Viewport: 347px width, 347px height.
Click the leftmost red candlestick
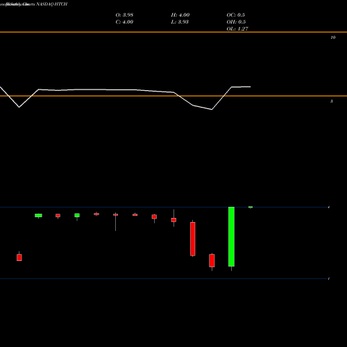(19, 257)
